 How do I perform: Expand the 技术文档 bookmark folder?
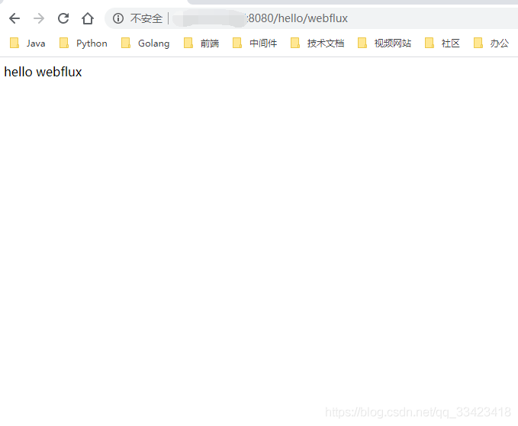(x=317, y=44)
